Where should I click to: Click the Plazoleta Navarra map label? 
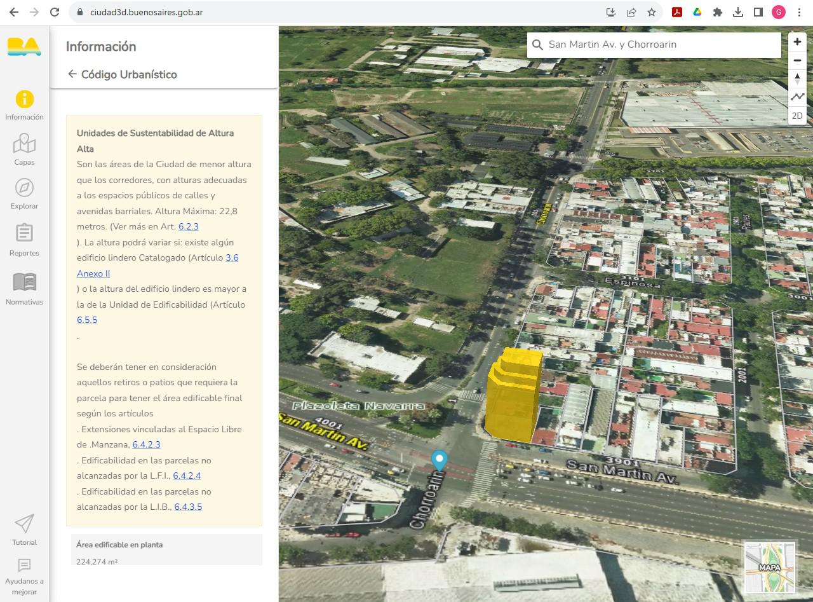(x=359, y=406)
